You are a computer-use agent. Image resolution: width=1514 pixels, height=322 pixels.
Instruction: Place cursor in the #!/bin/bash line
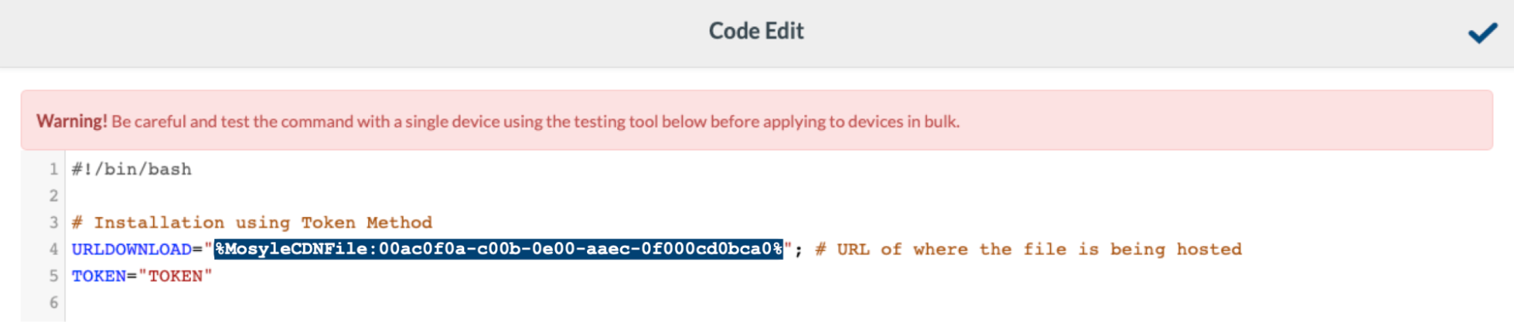point(132,169)
